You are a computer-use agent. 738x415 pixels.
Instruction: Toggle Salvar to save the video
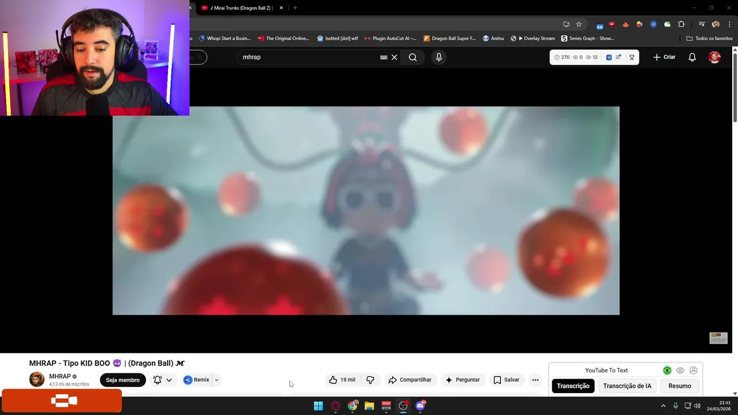tap(506, 380)
